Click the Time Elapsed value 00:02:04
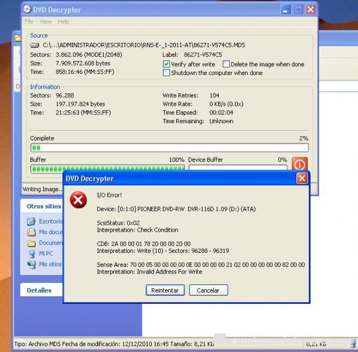 click(x=221, y=113)
